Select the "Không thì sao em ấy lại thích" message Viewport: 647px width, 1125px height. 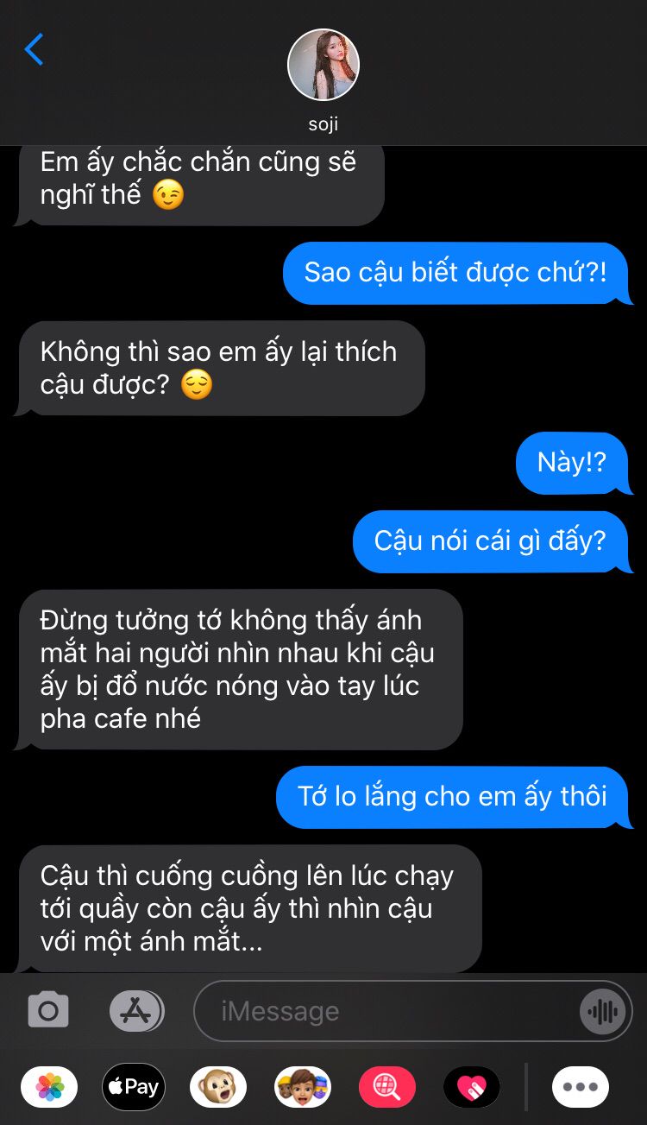(x=221, y=368)
